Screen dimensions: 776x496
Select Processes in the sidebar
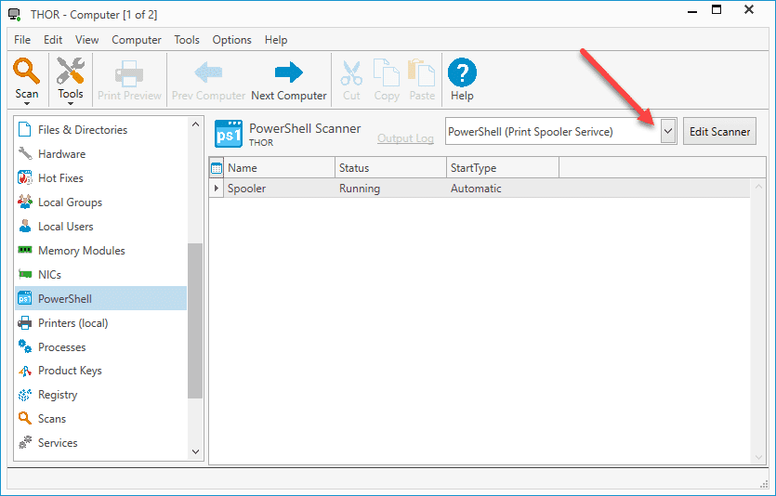(x=101, y=347)
